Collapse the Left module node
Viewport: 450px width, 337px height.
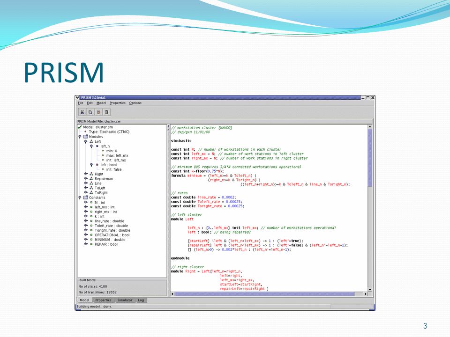pyautogui.click(x=85, y=141)
